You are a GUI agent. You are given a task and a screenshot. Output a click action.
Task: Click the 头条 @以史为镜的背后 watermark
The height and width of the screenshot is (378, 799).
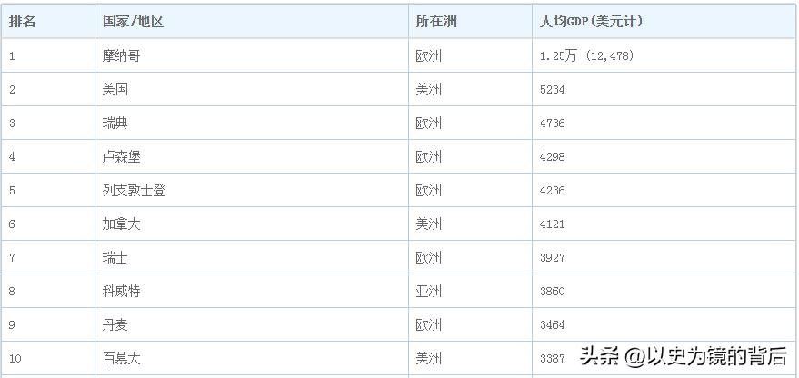(683, 355)
